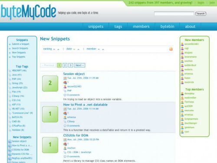Go to page 2 of snippets
This screenshot has width=217, height=163.
[65, 65]
